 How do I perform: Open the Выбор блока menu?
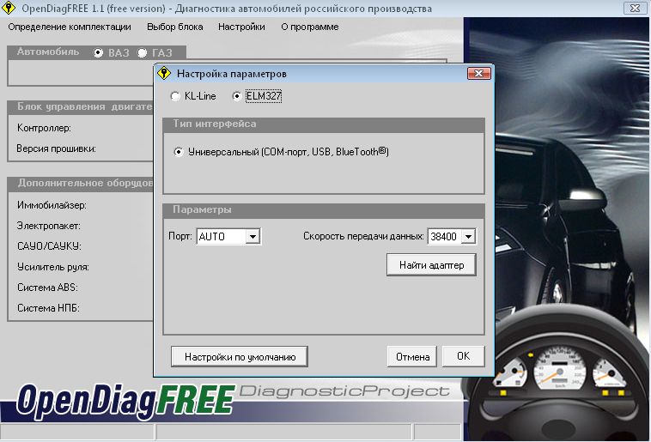tap(175, 27)
